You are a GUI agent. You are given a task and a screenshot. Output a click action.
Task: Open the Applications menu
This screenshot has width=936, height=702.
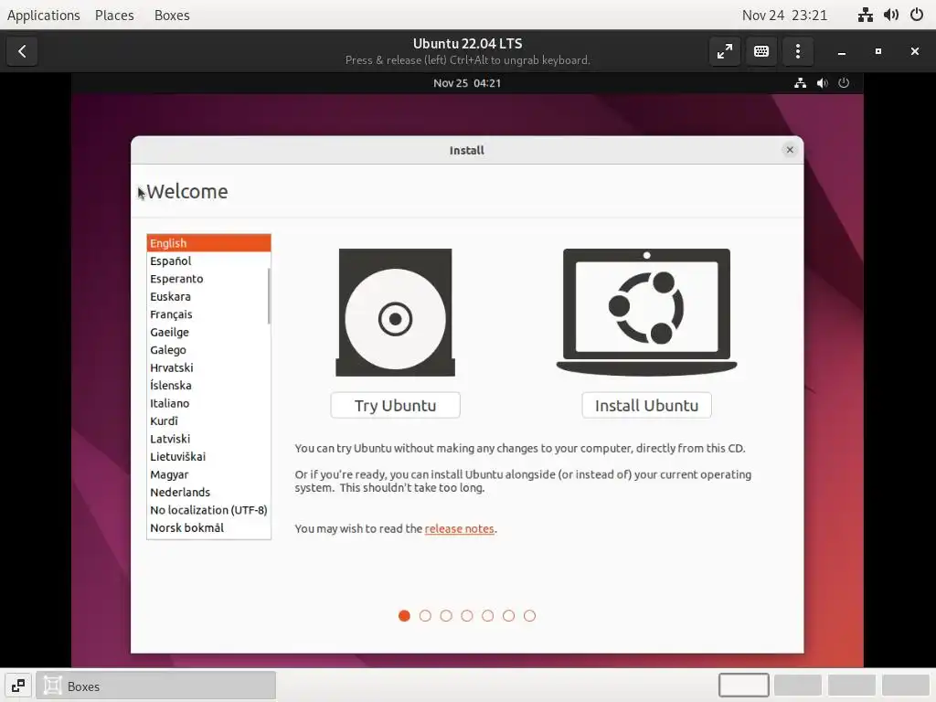point(44,15)
